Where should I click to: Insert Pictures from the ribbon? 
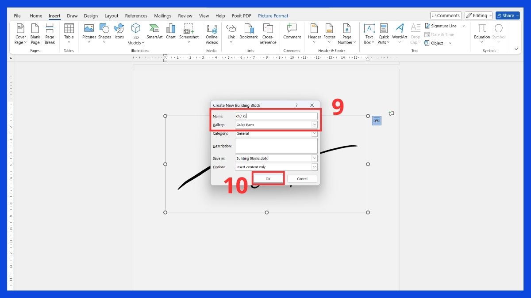pyautogui.click(x=89, y=34)
